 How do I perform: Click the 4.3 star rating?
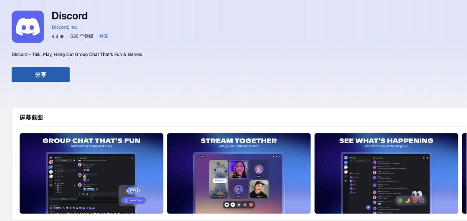[x=58, y=36]
